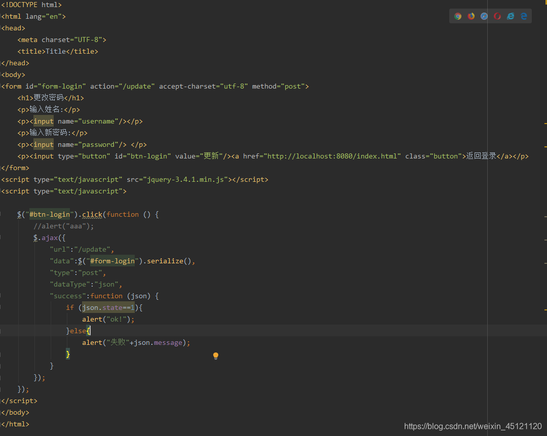
Task: Click the <h1>更改密码</h1> heading line
Action: pos(51,98)
